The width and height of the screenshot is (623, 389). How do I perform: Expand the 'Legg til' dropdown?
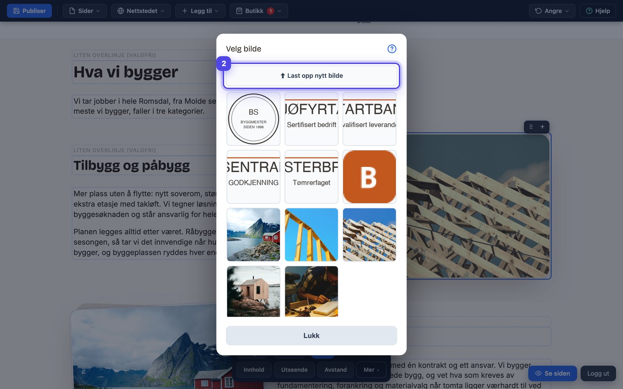point(200,11)
